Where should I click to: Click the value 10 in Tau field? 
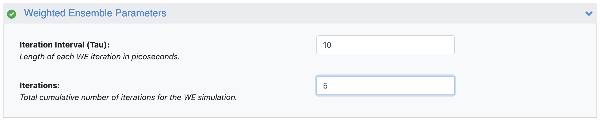[327, 45]
